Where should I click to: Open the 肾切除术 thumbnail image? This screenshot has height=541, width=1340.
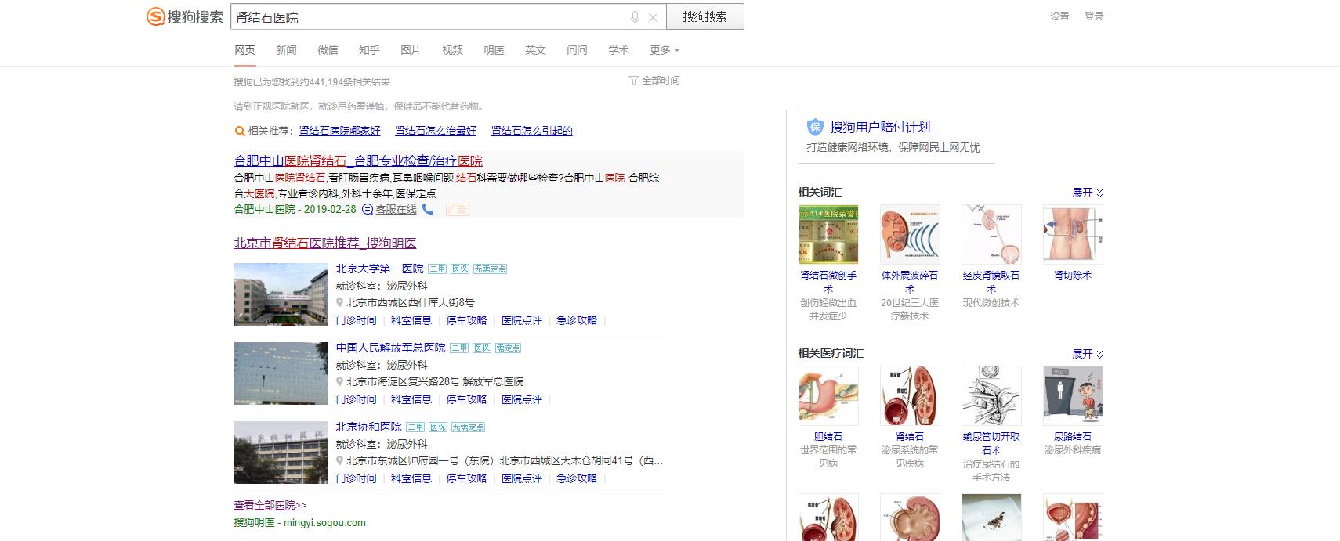click(x=1073, y=234)
